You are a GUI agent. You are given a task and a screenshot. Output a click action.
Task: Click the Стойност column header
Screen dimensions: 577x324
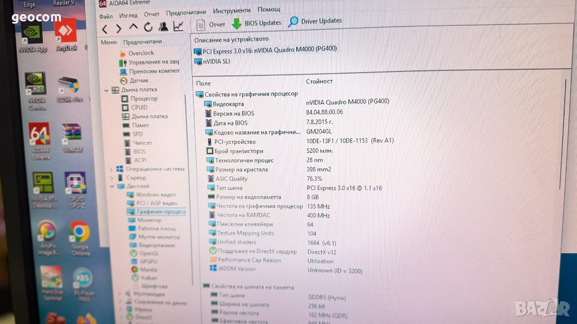(x=319, y=82)
